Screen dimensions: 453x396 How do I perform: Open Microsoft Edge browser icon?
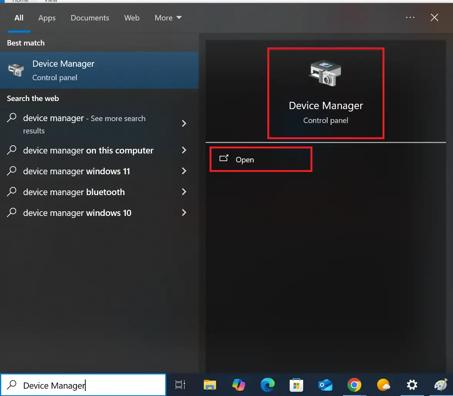click(268, 385)
